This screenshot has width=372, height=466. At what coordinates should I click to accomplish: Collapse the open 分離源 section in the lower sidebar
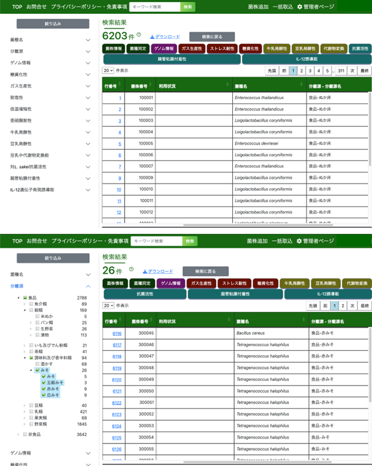click(88, 286)
